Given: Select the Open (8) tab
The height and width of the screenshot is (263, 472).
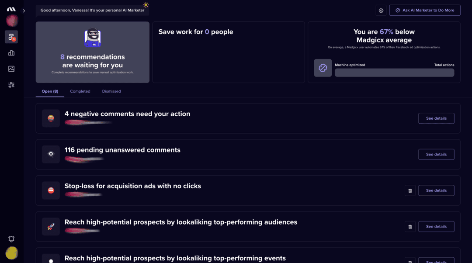Looking at the screenshot, I should point(50,91).
